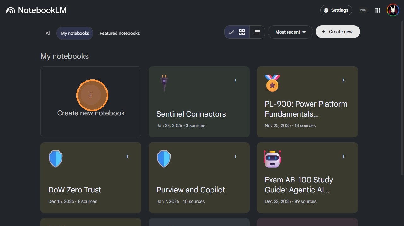Open more options for Purview and Copilot
The height and width of the screenshot is (226, 404).
(235, 156)
